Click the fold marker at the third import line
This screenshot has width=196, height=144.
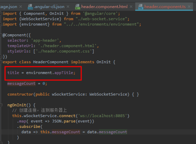[1, 24]
